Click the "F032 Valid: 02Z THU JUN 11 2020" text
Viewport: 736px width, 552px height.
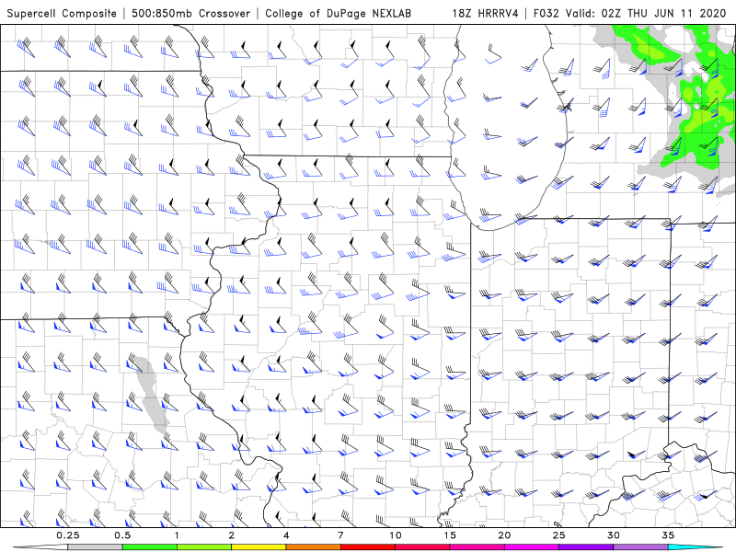click(x=630, y=13)
